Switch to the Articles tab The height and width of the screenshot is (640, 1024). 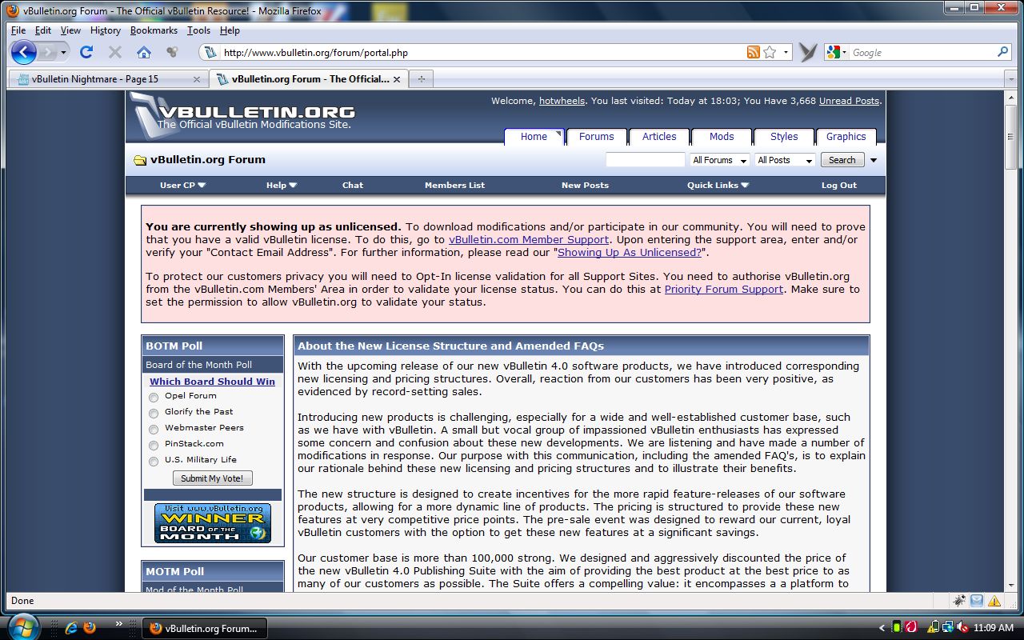(659, 137)
